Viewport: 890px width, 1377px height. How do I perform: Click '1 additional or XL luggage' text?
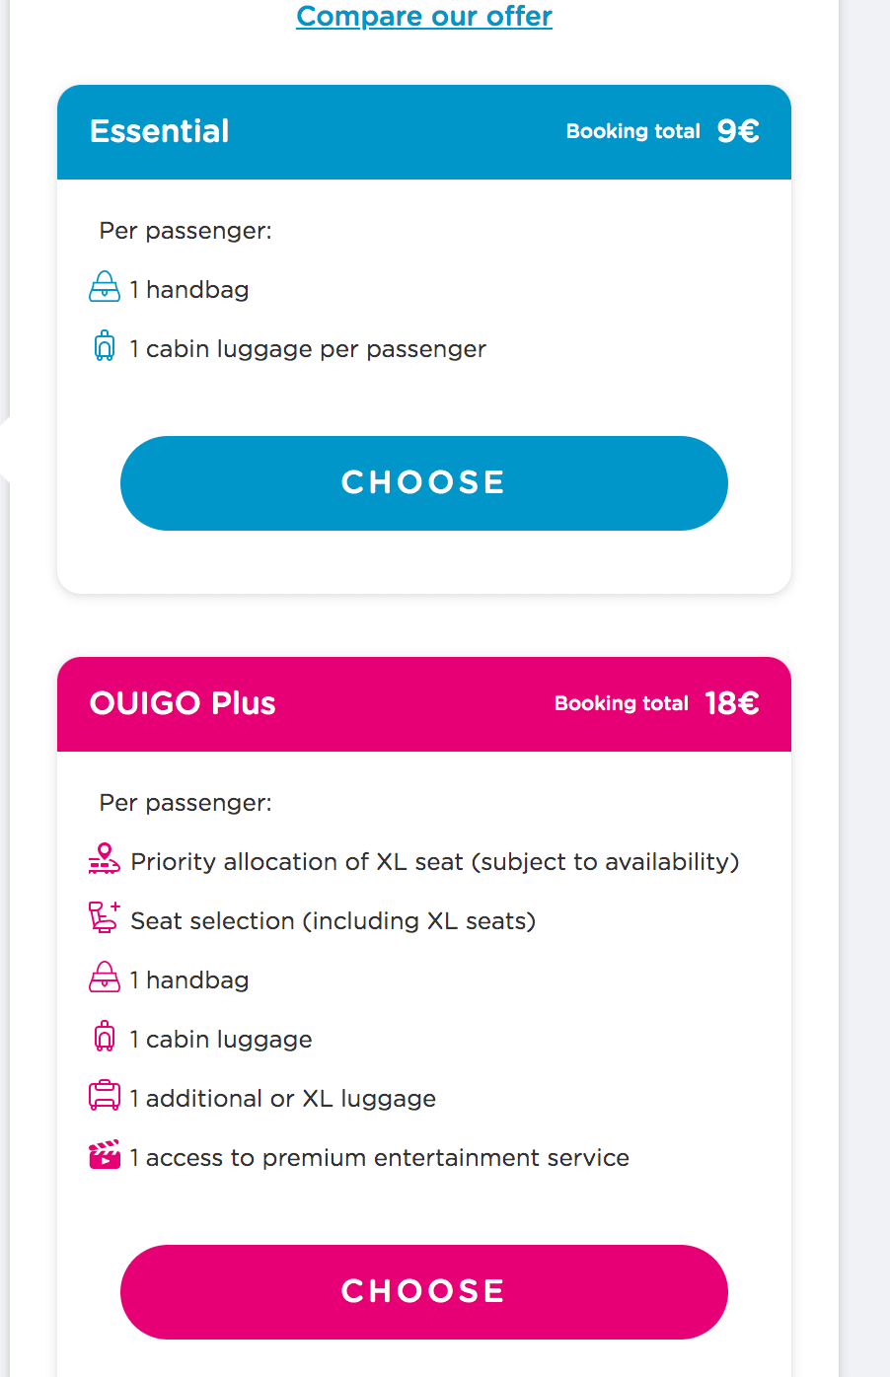pos(283,1099)
